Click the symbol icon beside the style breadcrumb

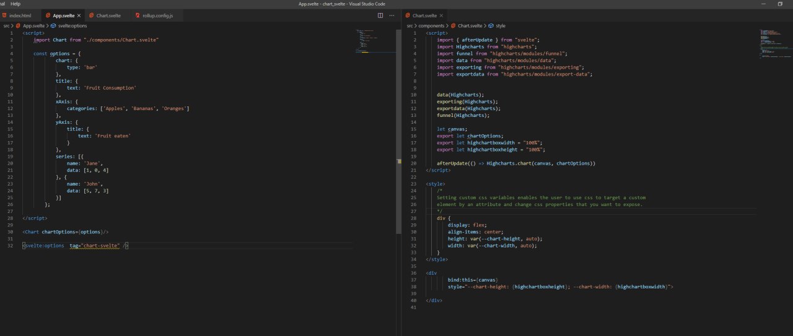(491, 26)
